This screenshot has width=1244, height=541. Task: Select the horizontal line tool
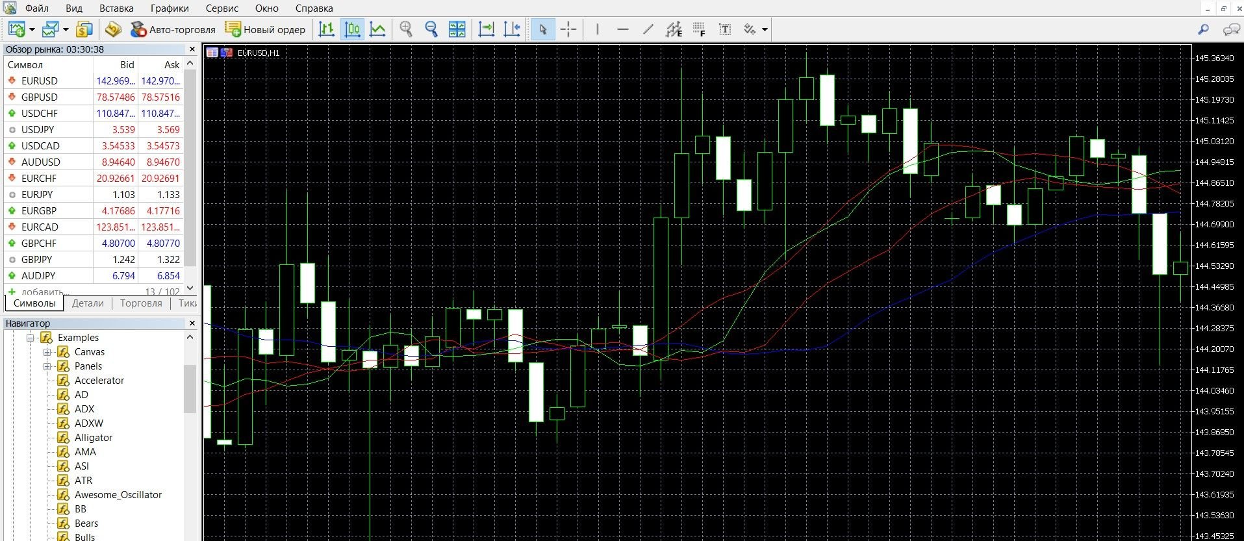coord(622,29)
